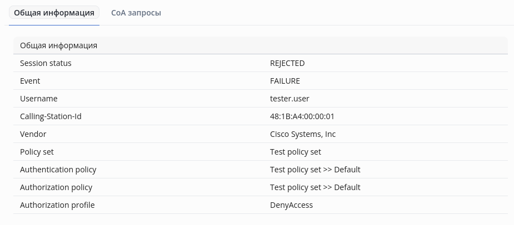Click the Vendor row label
The width and height of the screenshot is (514, 225).
pos(33,134)
